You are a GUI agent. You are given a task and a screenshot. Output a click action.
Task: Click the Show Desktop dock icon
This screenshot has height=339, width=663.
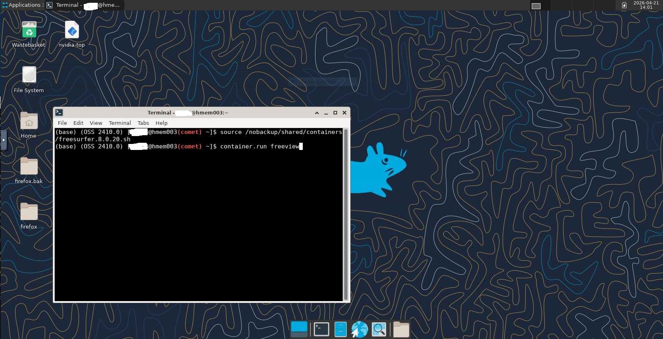coord(299,329)
